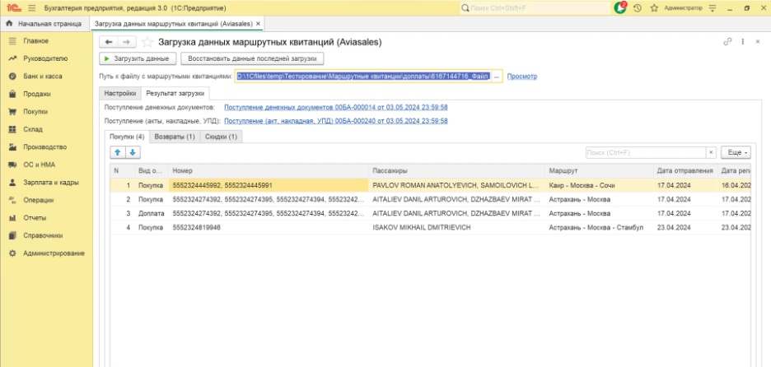Click the Отчеты bar chart icon
This screenshot has width=771, height=367.
point(13,217)
